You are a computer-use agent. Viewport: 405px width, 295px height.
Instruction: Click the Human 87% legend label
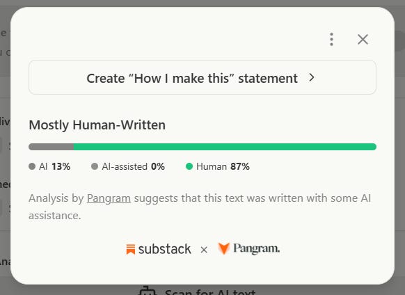(223, 166)
